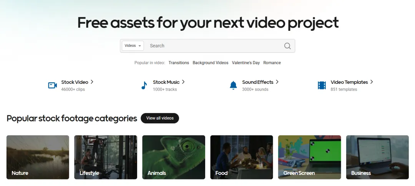Open the Videos search type dropdown
Image resolution: width=415 pixels, height=186 pixels.
point(133,46)
